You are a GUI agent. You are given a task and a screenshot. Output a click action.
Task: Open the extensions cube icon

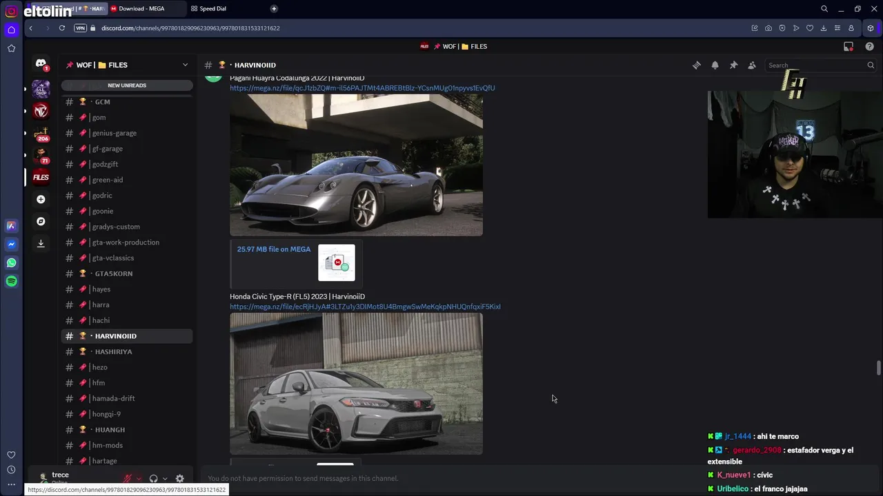pos(871,28)
